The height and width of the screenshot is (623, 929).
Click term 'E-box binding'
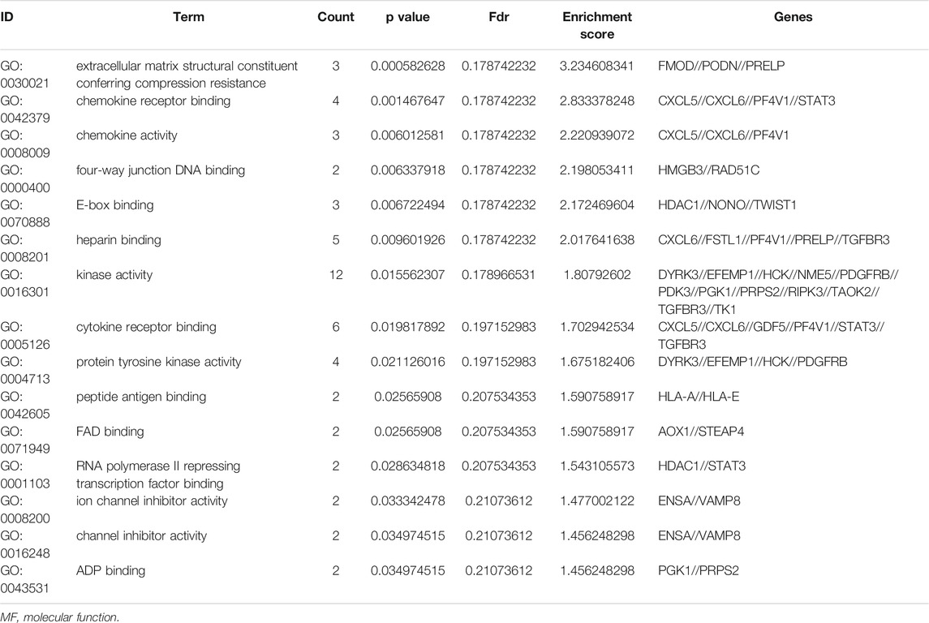coord(114,205)
